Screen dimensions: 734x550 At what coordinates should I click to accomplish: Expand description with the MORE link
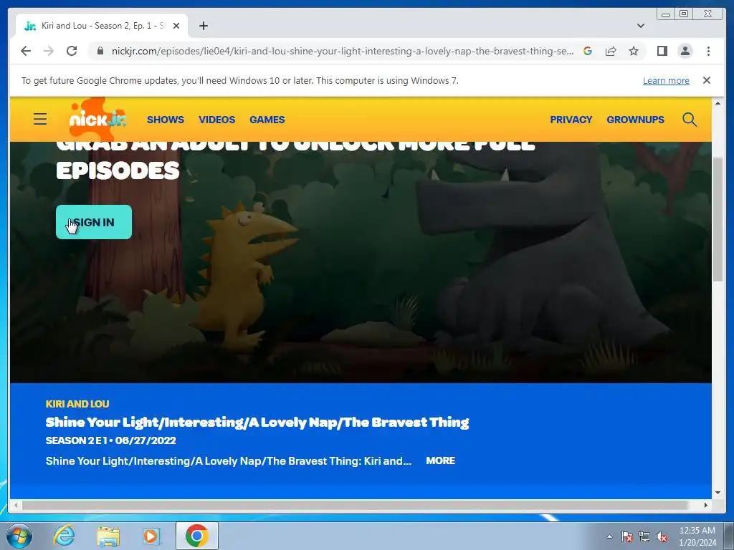(x=441, y=460)
